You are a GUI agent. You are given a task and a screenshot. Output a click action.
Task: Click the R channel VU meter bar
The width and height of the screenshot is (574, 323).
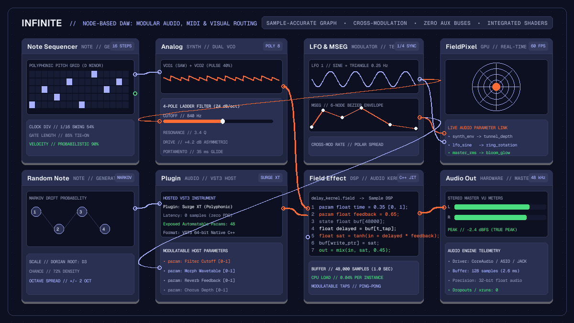490,217
